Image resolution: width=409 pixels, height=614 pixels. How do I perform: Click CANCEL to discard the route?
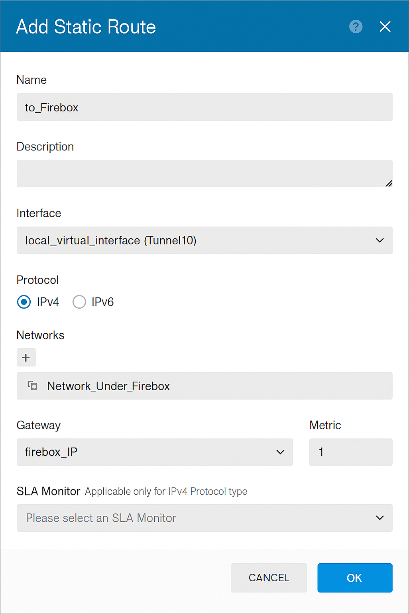point(269,578)
